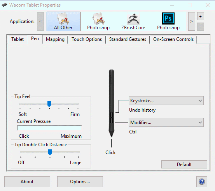Select the ZBrushCore application icon
Image resolution: width=215 pixels, height=191 pixels.
click(x=133, y=21)
